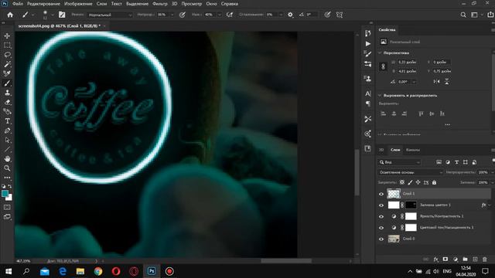This screenshot has height=278, width=495.
Task: Select the Eraser tool
Action: [x=7, y=102]
